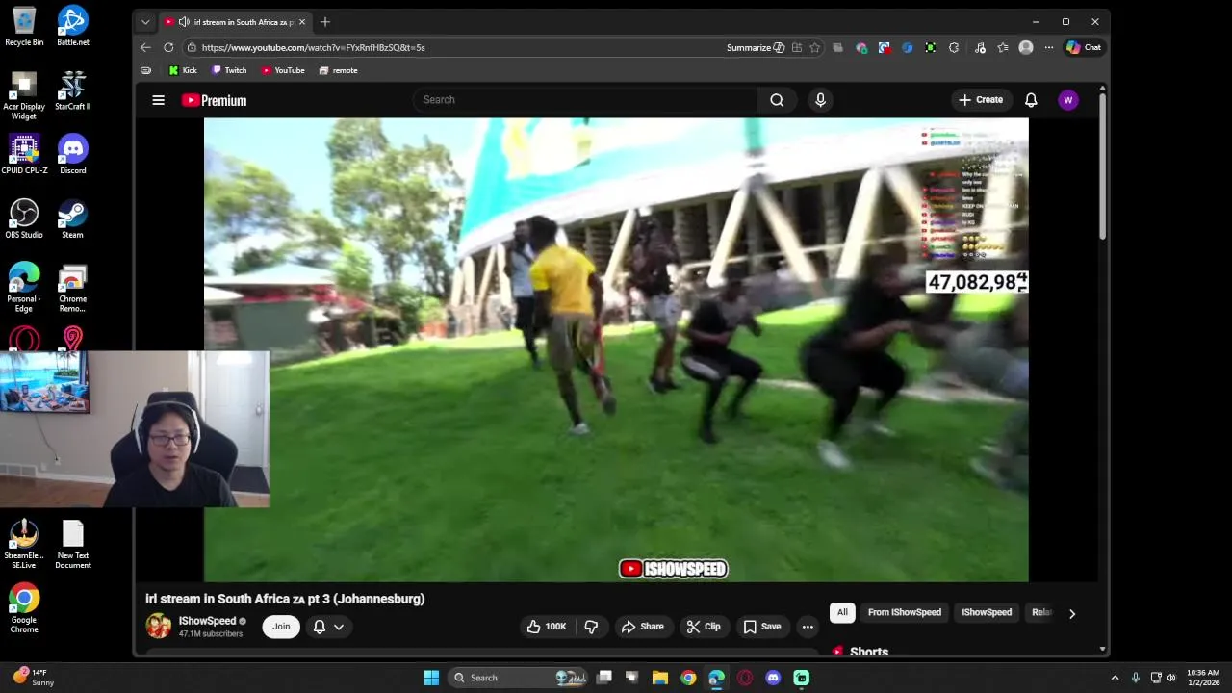Open the Twitch bookmark
This screenshot has height=693, width=1232.
click(229, 70)
